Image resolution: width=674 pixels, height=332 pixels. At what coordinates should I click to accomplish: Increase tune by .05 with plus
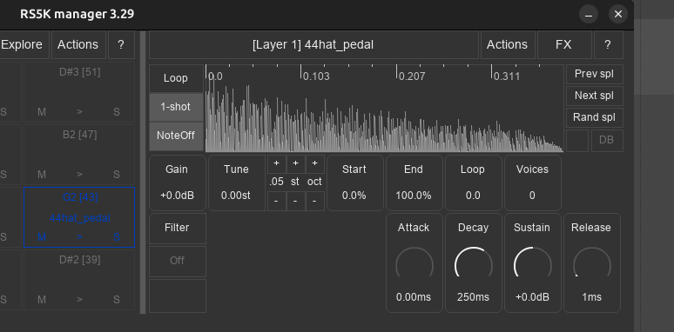276,164
